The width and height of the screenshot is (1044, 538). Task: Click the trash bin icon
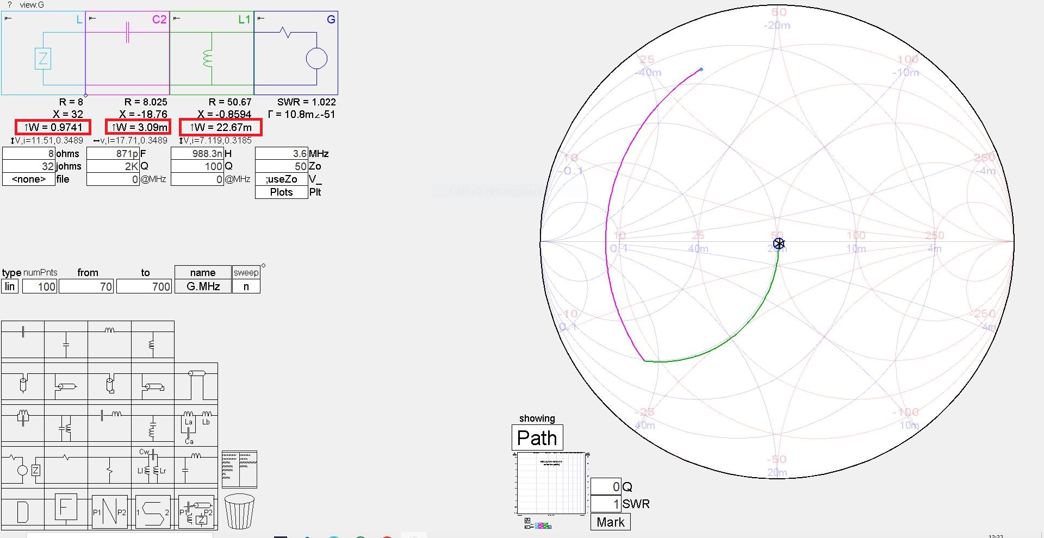pos(239,511)
